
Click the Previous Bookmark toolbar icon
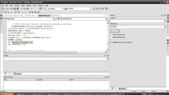click(x=35, y=12)
